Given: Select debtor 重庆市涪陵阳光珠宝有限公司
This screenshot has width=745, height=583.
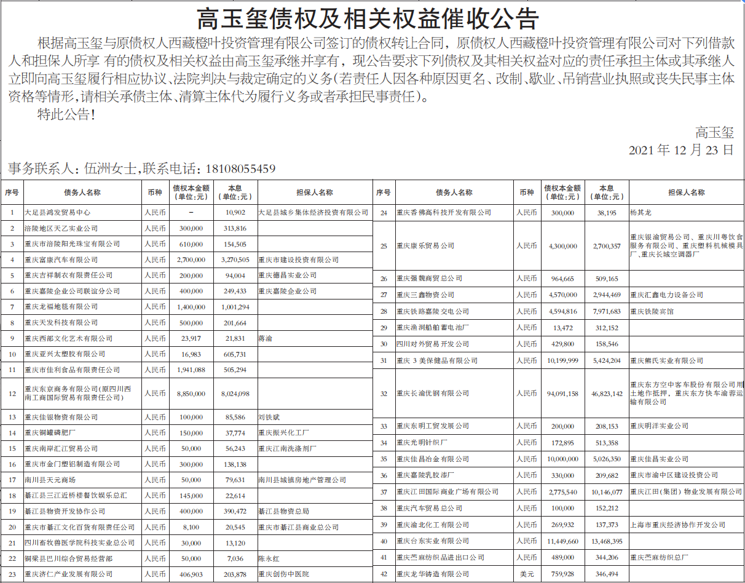Looking at the screenshot, I should click(x=72, y=244).
